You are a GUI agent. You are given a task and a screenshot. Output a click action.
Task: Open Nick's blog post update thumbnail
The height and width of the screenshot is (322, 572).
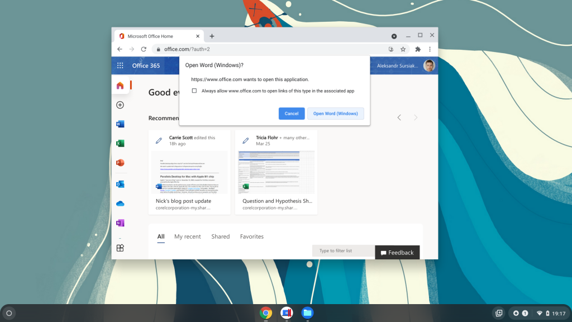[189, 172]
